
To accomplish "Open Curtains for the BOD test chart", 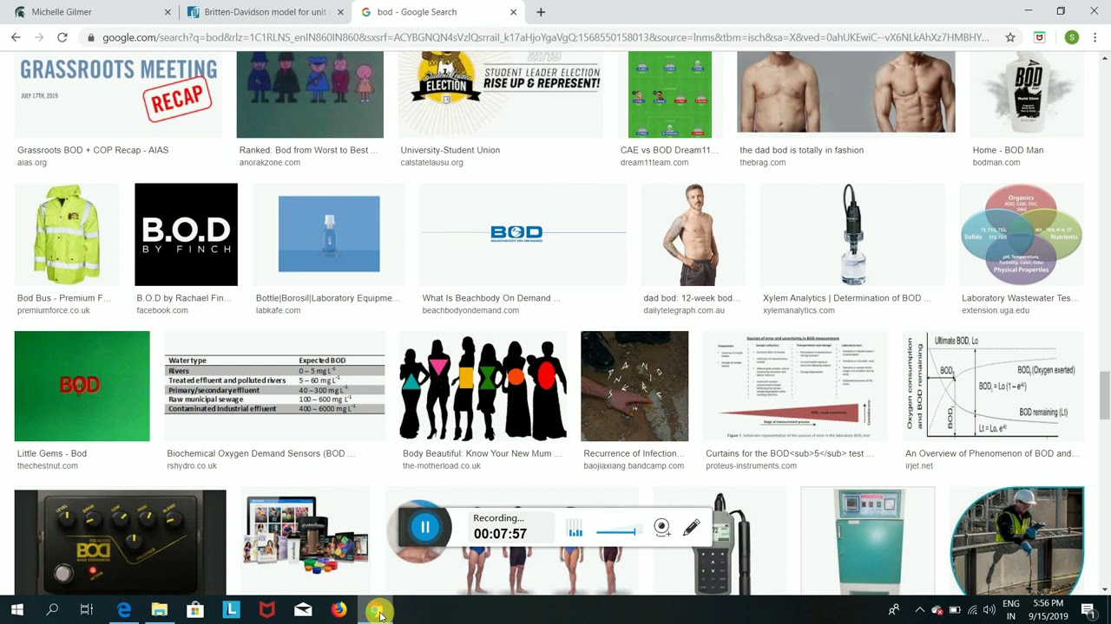I will [795, 386].
